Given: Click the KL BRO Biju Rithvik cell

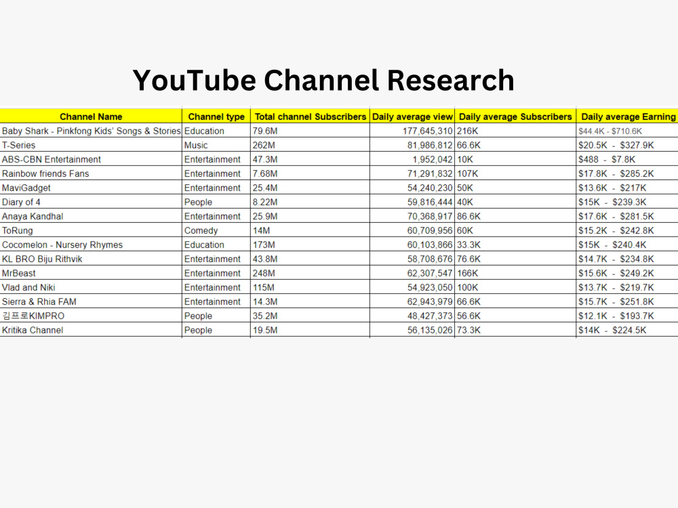Looking at the screenshot, I should 91,259.
